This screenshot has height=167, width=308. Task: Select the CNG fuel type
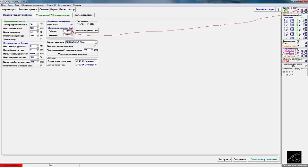tap(88, 24)
